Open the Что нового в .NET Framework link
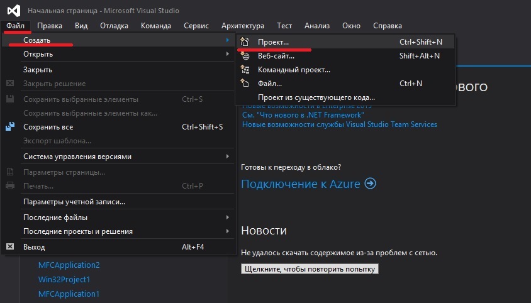 [x=303, y=115]
